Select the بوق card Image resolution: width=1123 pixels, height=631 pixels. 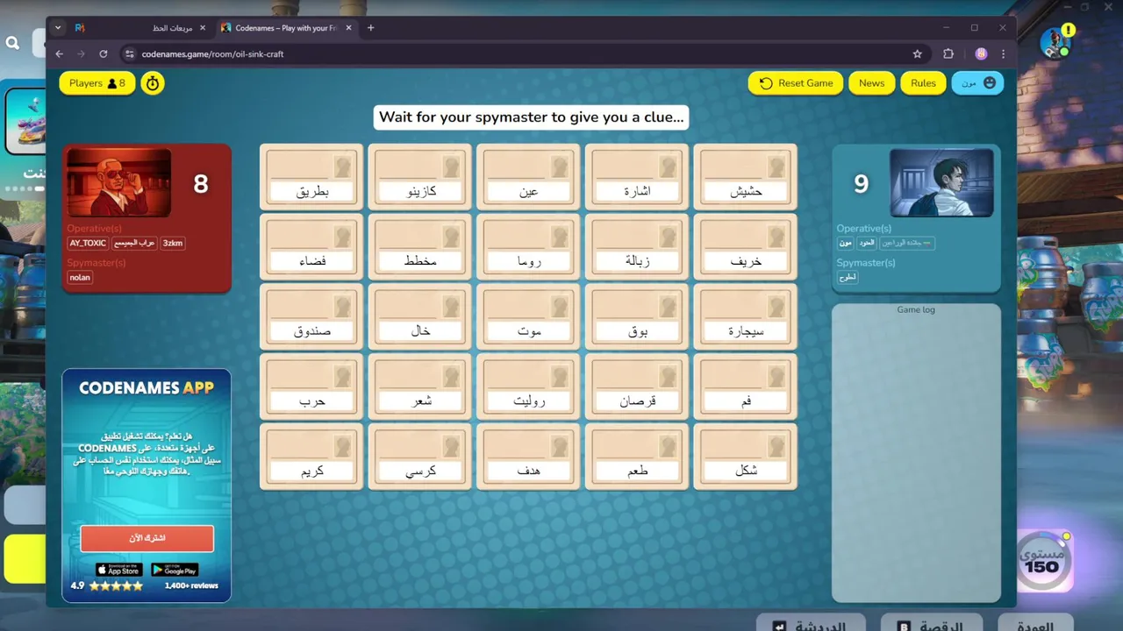[637, 316]
